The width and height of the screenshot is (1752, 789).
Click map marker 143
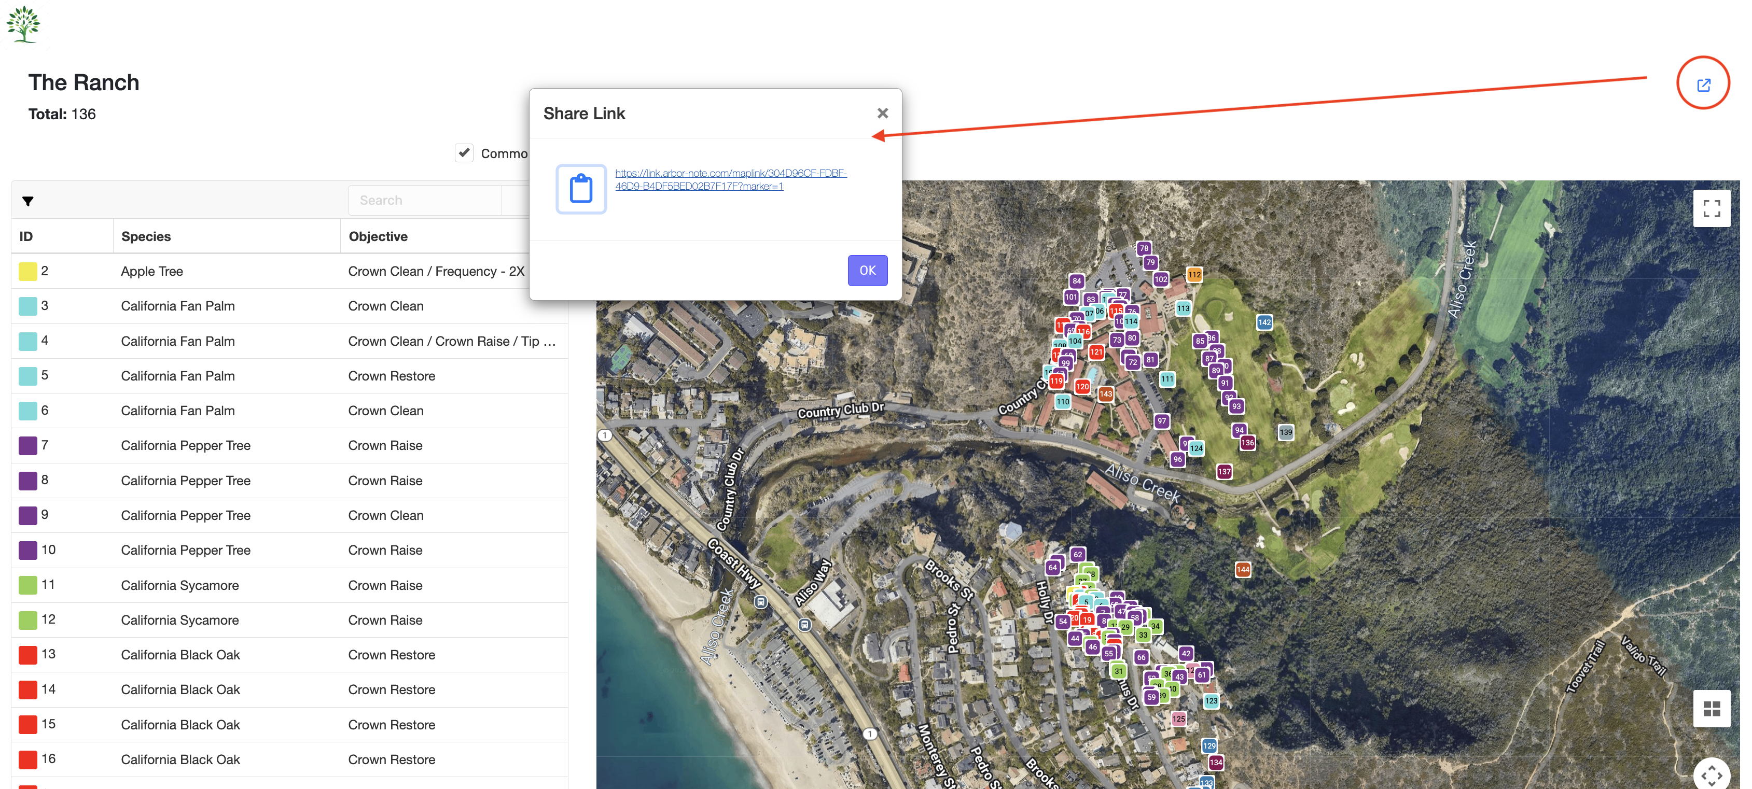(1106, 394)
